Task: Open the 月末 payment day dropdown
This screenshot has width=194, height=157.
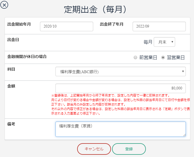Action: pos(164,42)
